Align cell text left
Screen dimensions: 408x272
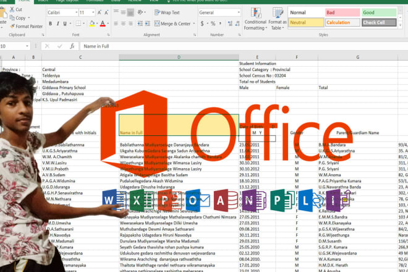tap(116, 23)
